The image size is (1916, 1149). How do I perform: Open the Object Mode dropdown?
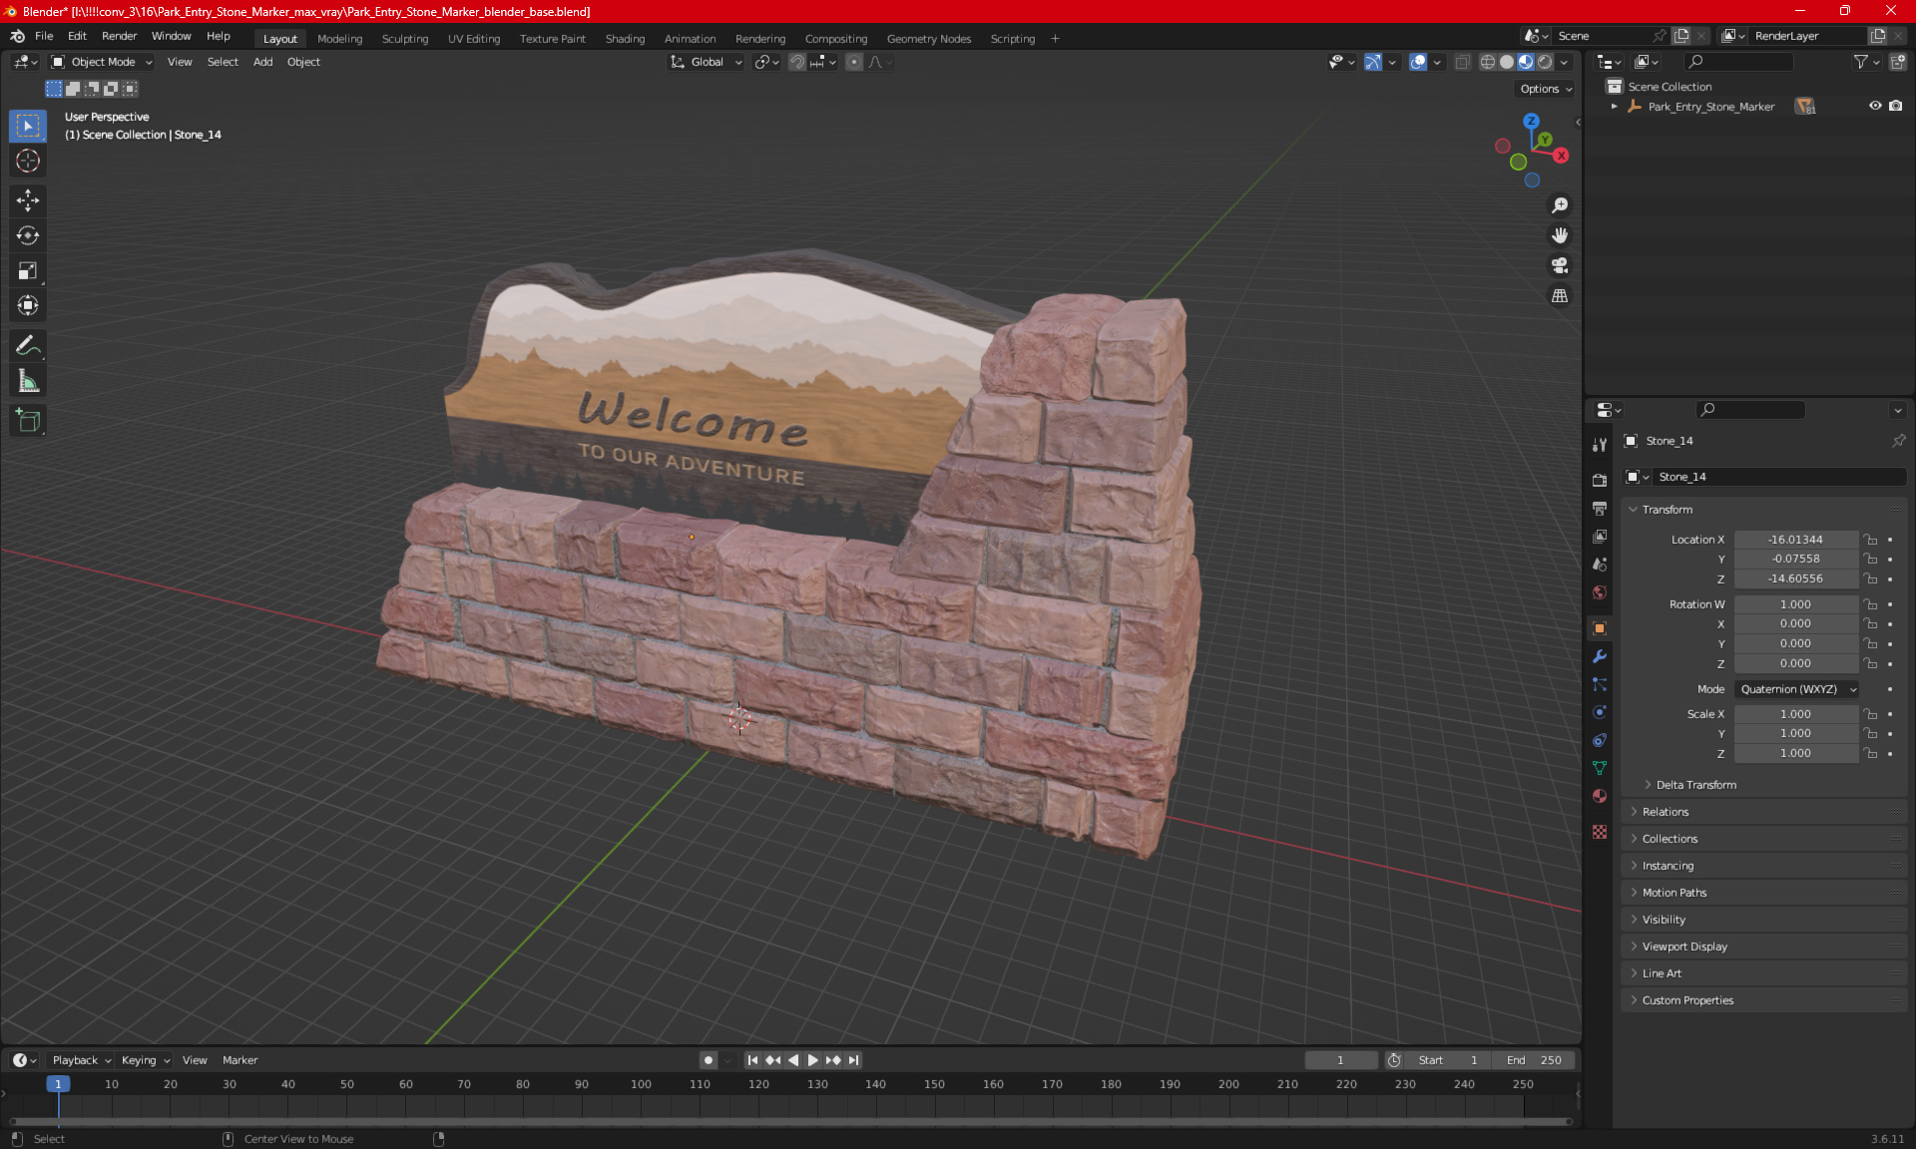(103, 62)
